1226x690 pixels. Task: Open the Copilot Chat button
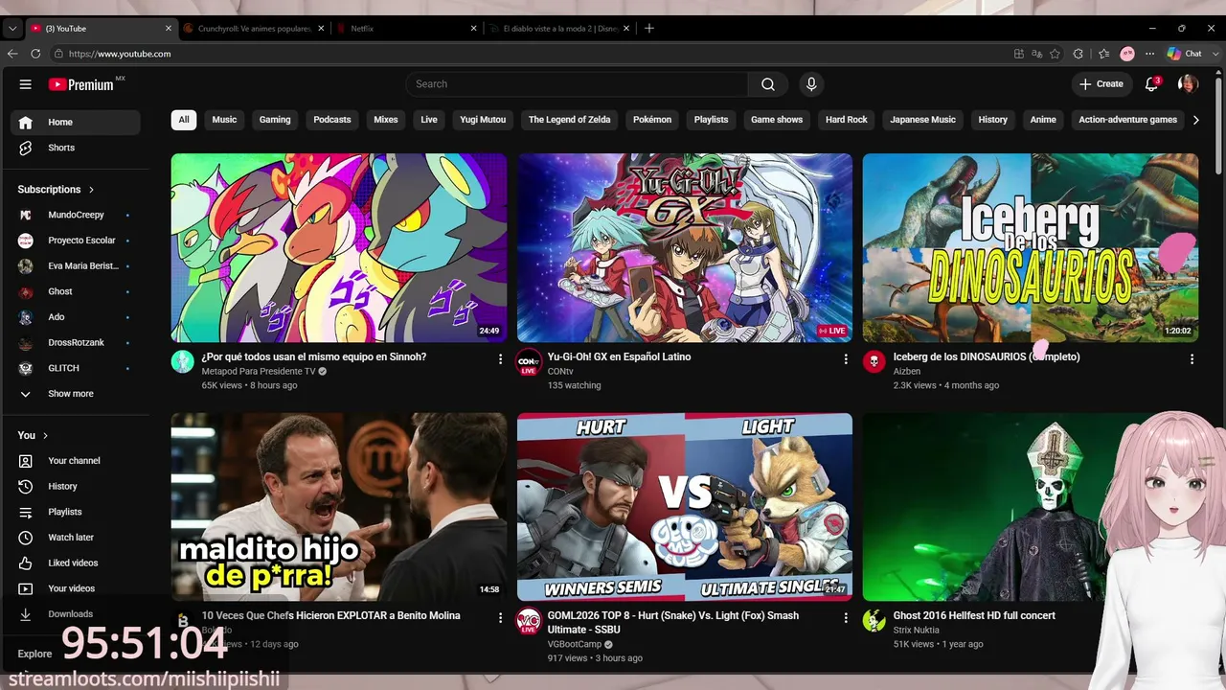coord(1184,54)
